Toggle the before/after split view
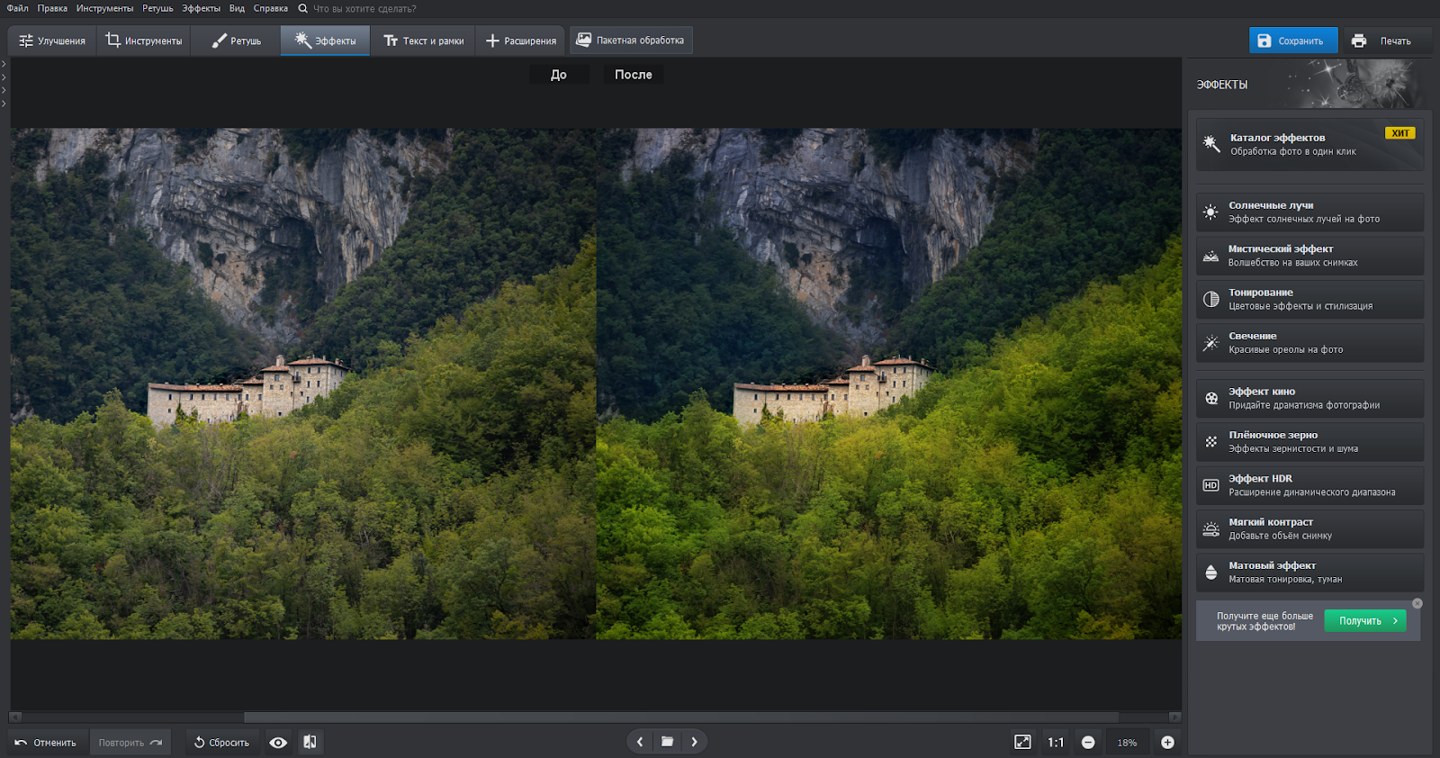The width and height of the screenshot is (1440, 758). (310, 742)
